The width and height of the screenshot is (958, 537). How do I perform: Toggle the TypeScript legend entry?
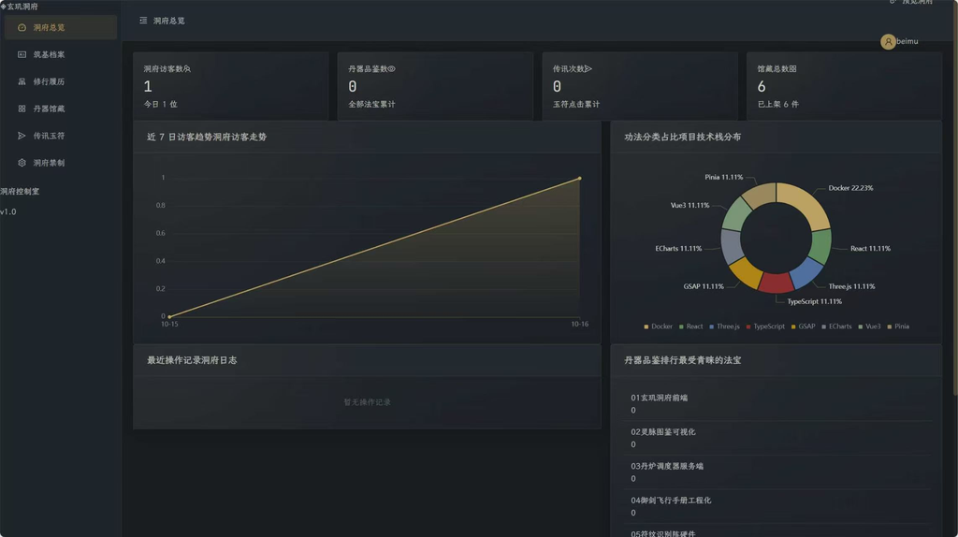[x=765, y=327]
